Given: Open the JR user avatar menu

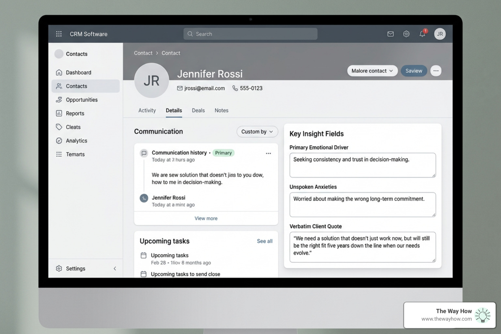Looking at the screenshot, I should 440,34.
